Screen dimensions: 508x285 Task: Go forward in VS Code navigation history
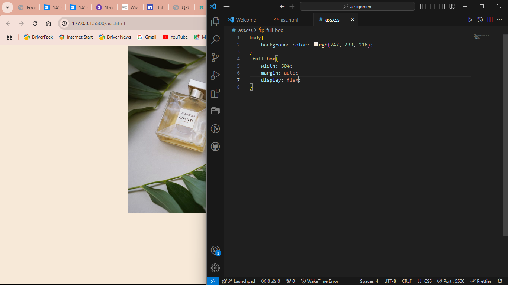tap(292, 6)
